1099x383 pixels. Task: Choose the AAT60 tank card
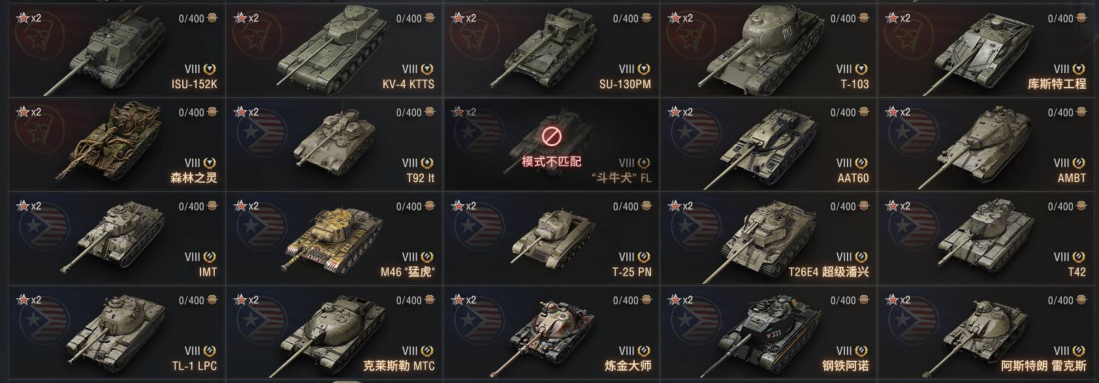(769, 145)
